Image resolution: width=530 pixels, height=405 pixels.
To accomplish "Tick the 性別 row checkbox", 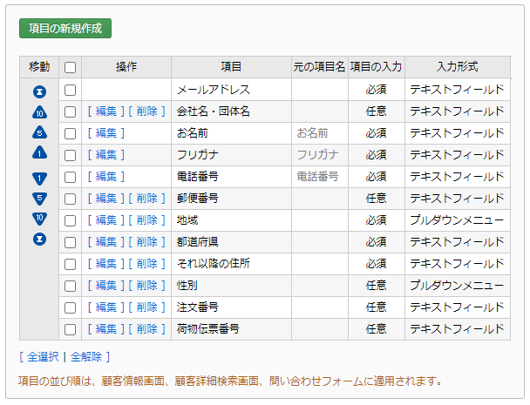I will 70,286.
